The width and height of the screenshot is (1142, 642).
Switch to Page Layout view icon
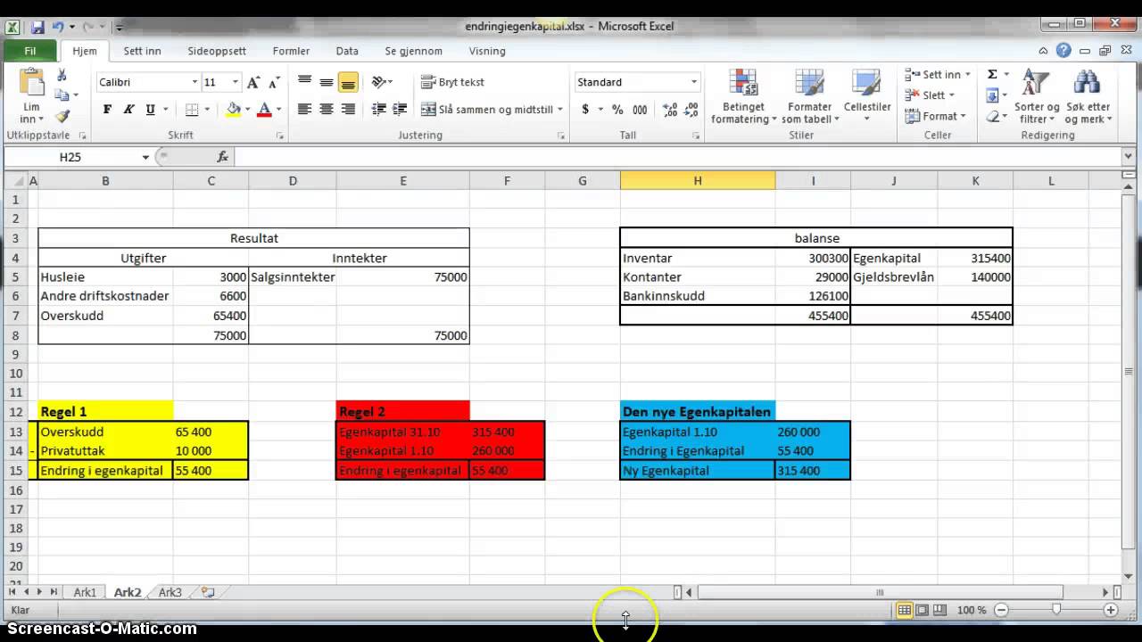tap(922, 610)
